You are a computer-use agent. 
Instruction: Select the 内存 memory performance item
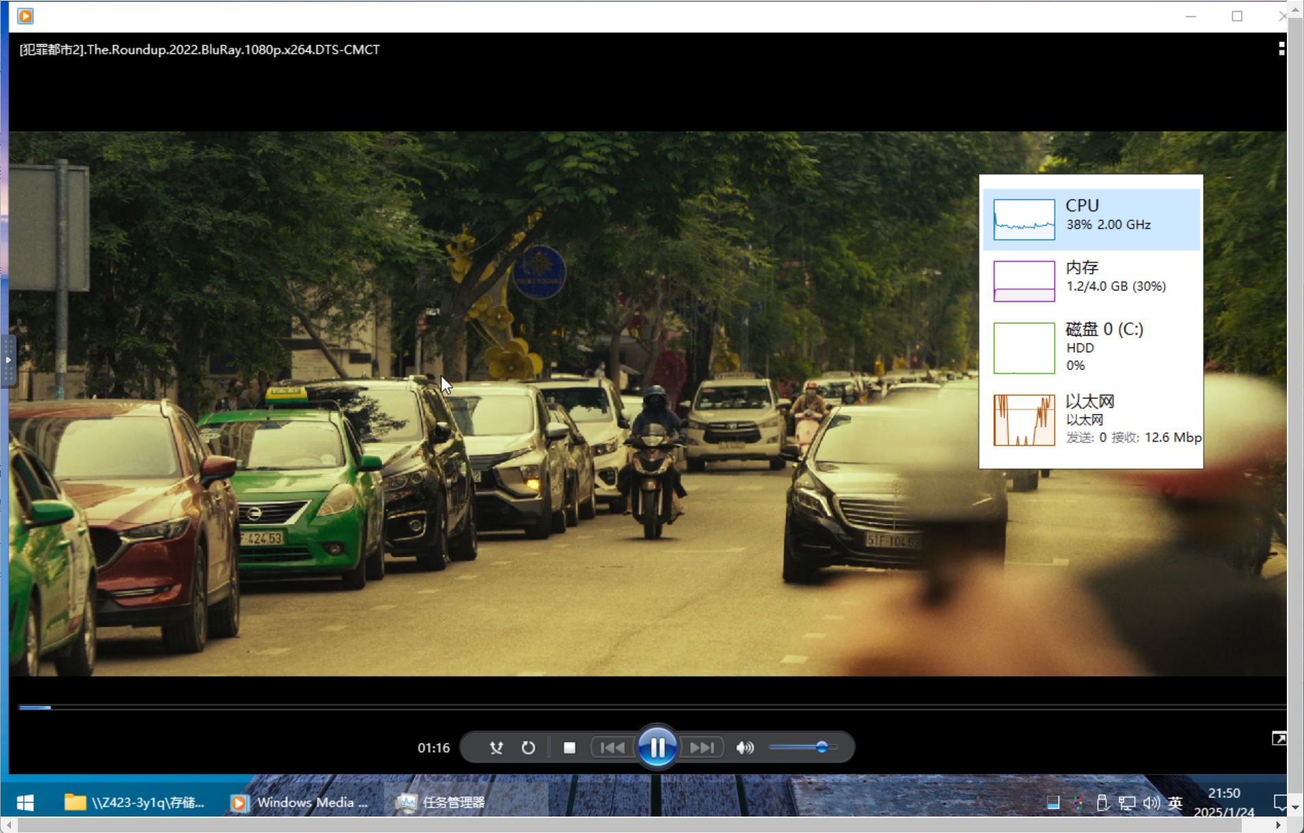pyautogui.click(x=1092, y=281)
